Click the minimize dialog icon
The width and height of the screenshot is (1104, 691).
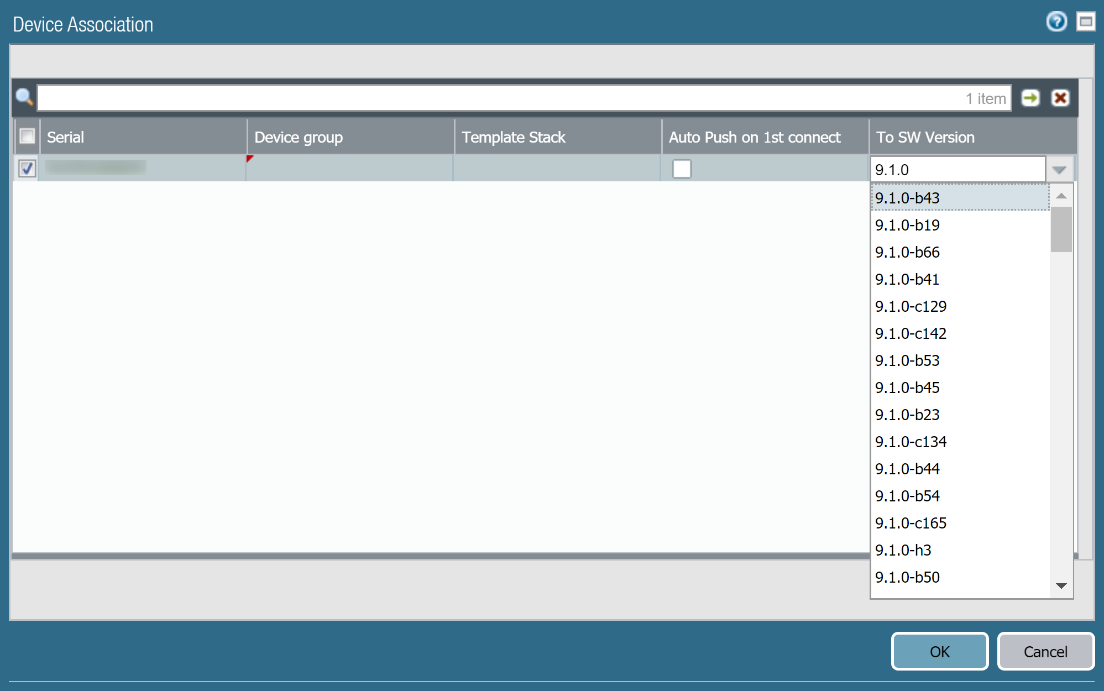tap(1085, 22)
